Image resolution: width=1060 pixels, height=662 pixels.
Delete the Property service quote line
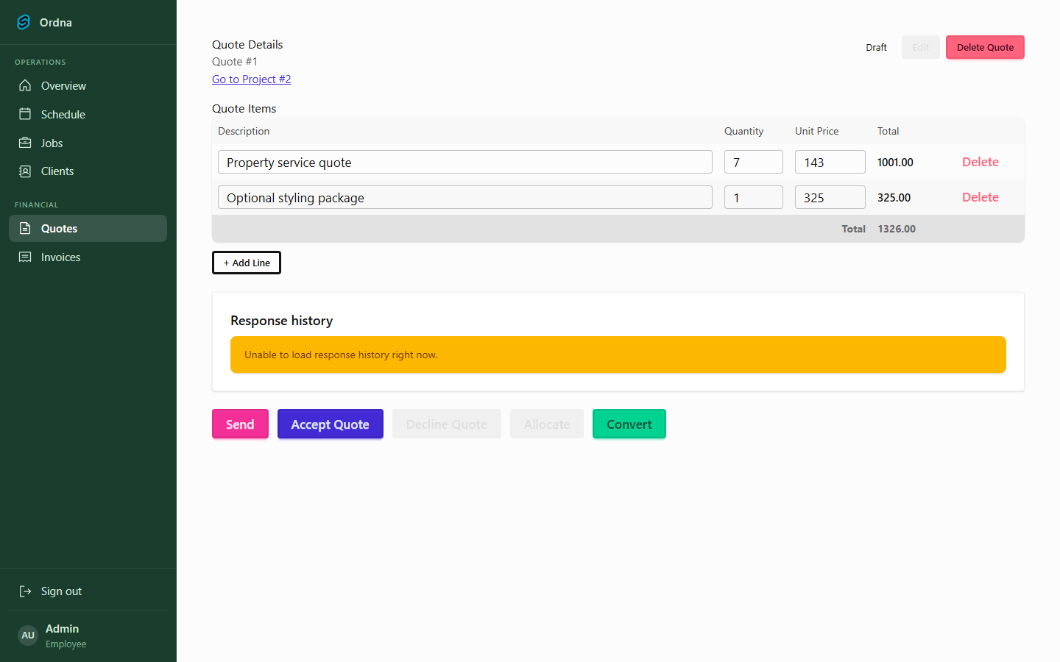981,162
